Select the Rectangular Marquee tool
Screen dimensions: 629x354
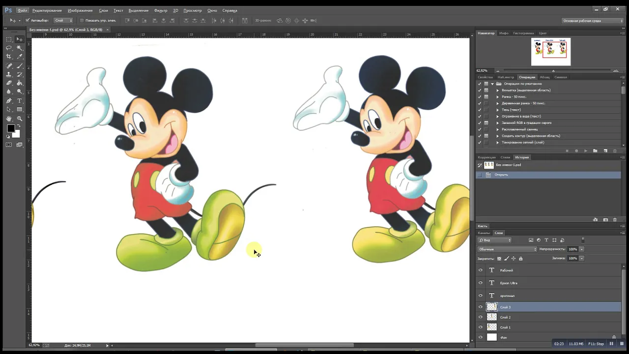tap(9, 39)
